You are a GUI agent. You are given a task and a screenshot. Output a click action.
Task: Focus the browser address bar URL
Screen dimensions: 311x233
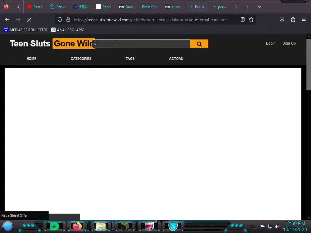click(x=150, y=20)
